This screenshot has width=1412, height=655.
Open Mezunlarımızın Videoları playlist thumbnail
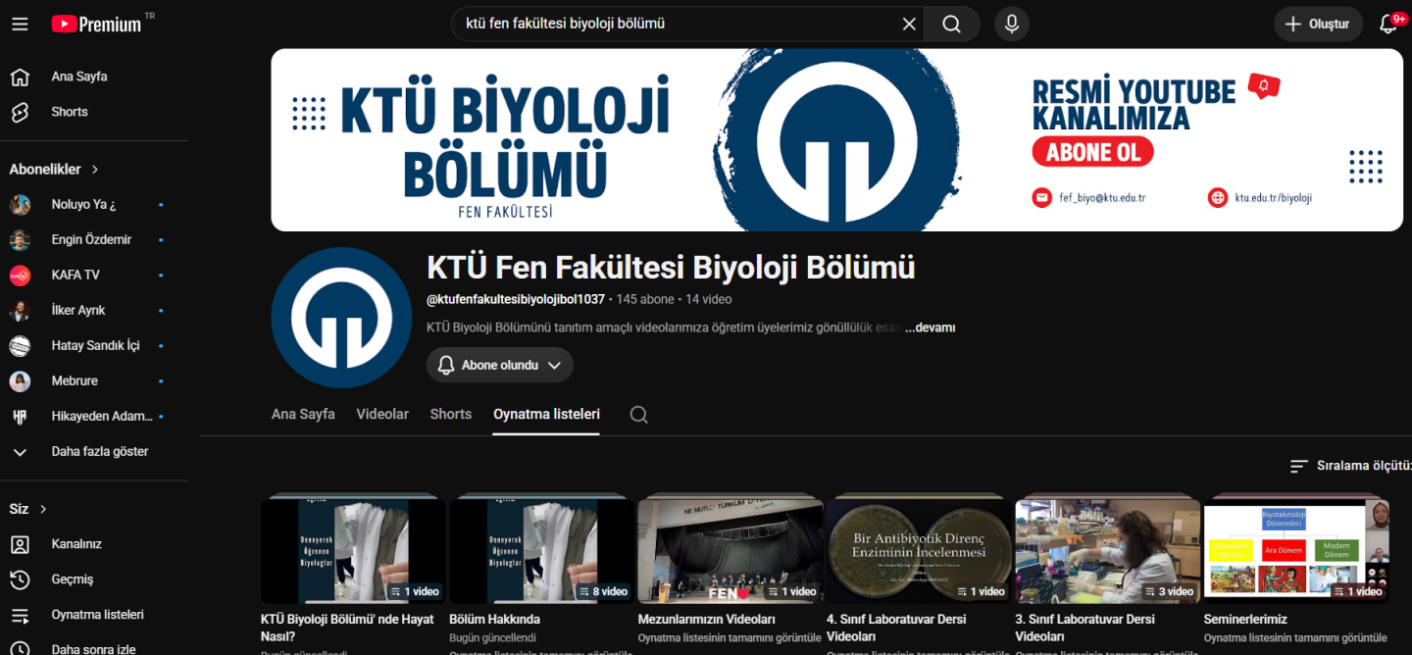pos(730,551)
